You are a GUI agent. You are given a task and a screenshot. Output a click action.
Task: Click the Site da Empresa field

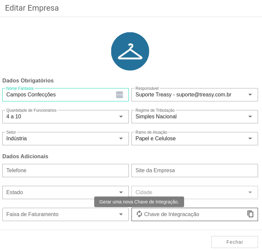pos(195,171)
